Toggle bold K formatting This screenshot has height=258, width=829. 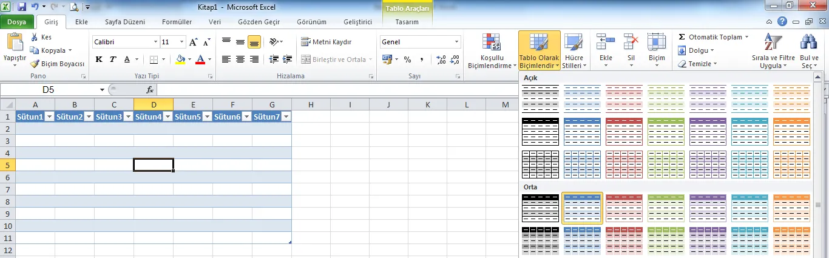coord(99,59)
